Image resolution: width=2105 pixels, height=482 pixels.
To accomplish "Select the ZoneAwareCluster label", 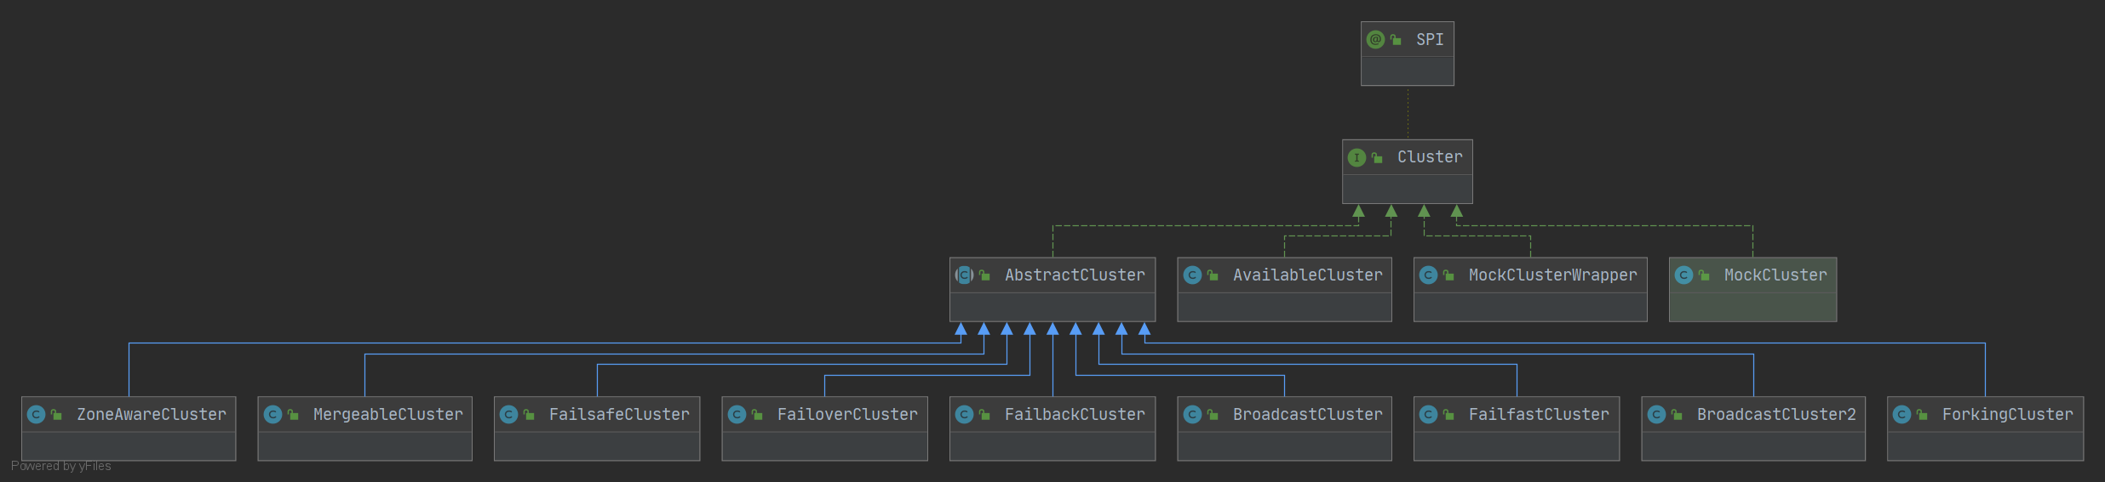I will pos(152,414).
